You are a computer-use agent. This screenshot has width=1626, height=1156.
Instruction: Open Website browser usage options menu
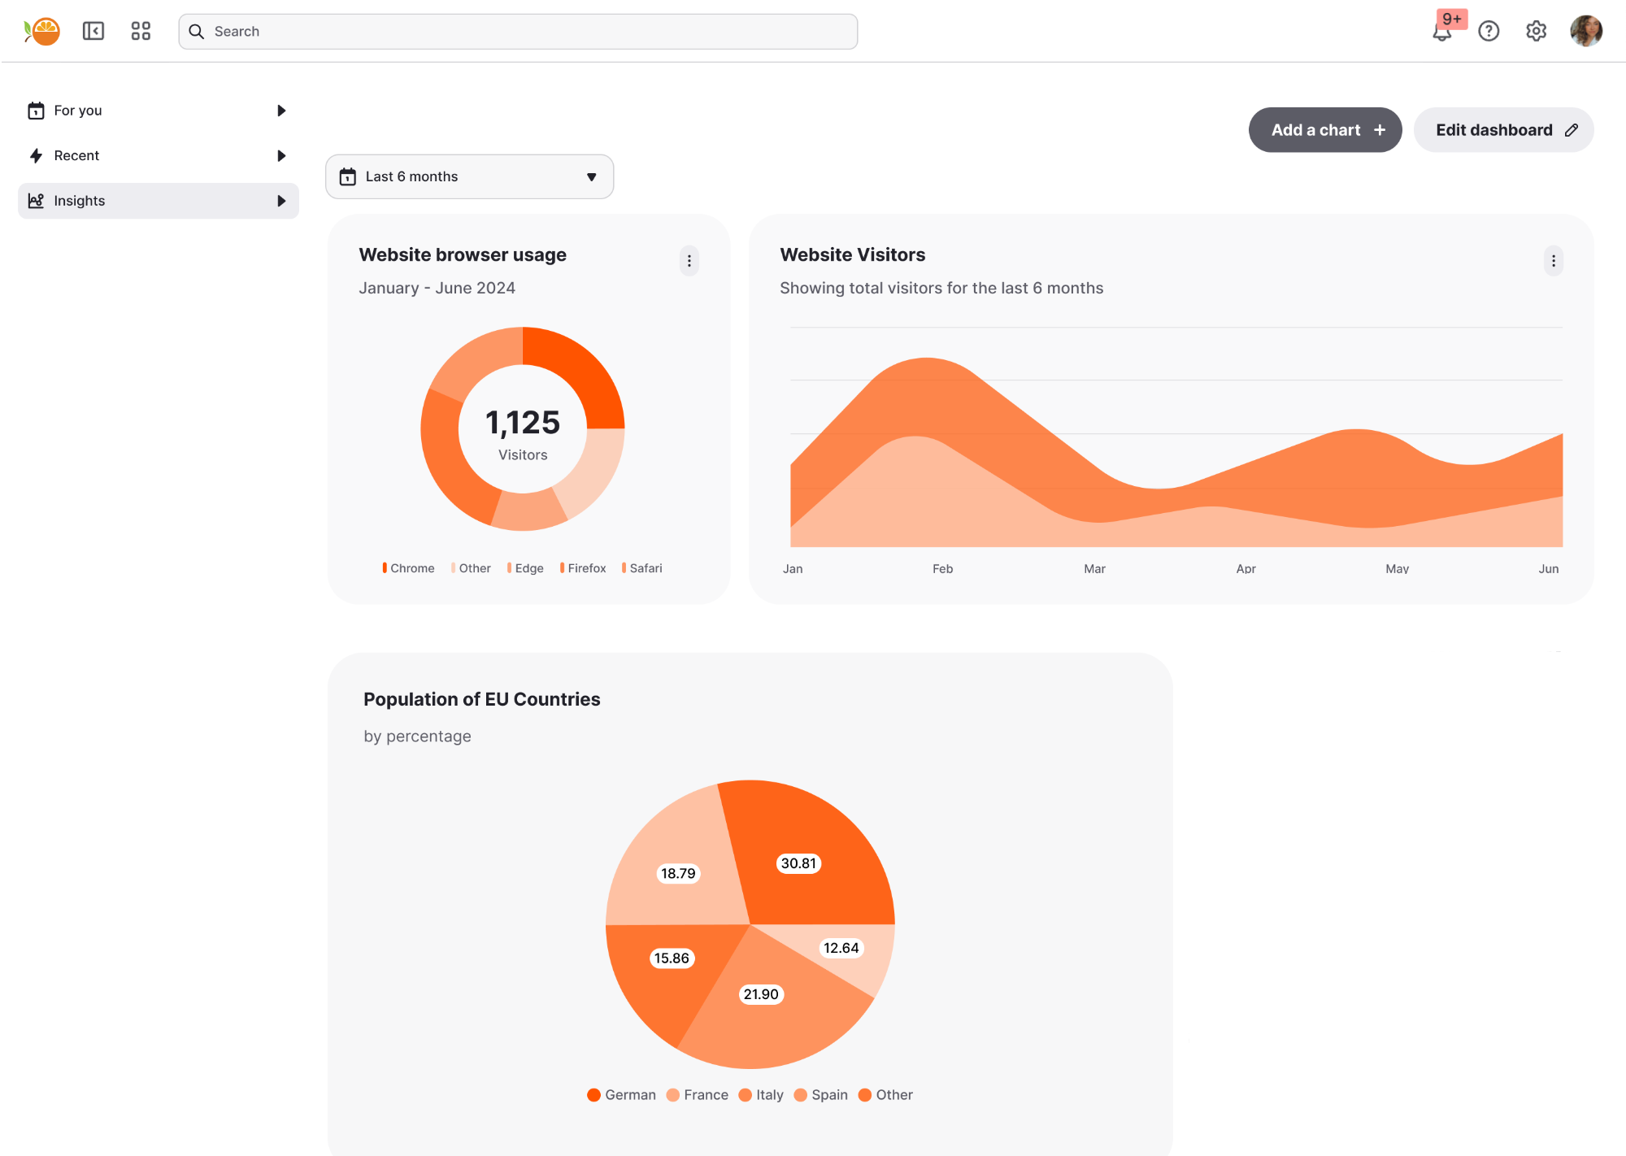click(689, 261)
